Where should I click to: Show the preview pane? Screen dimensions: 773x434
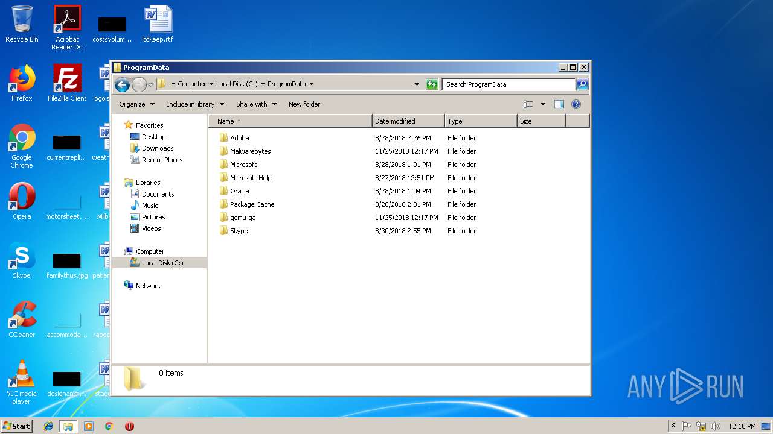pyautogui.click(x=559, y=104)
